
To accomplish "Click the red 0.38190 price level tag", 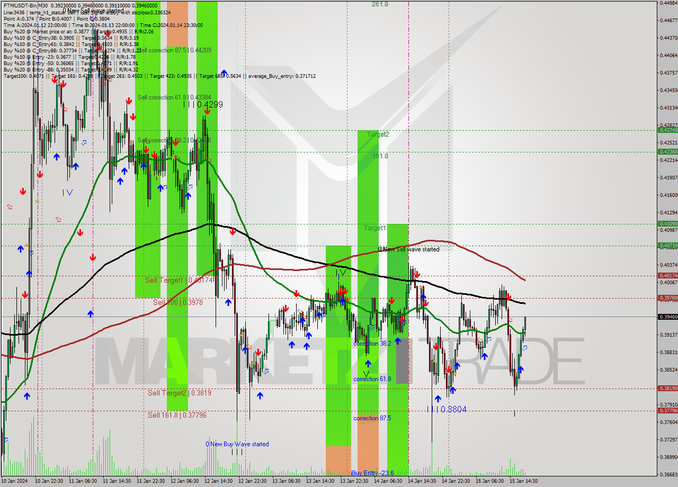I will tap(667, 388).
